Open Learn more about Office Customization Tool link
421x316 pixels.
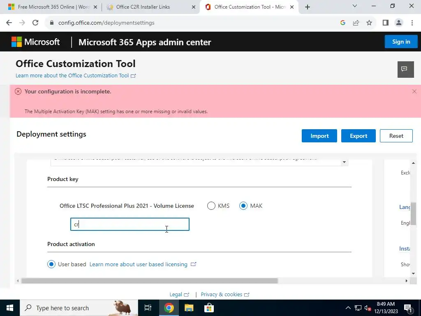[x=76, y=76]
